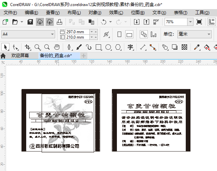Screen dimensions: 217x171
Task: Expand the Undo history dropdown arrow
Action: (x=111, y=22)
